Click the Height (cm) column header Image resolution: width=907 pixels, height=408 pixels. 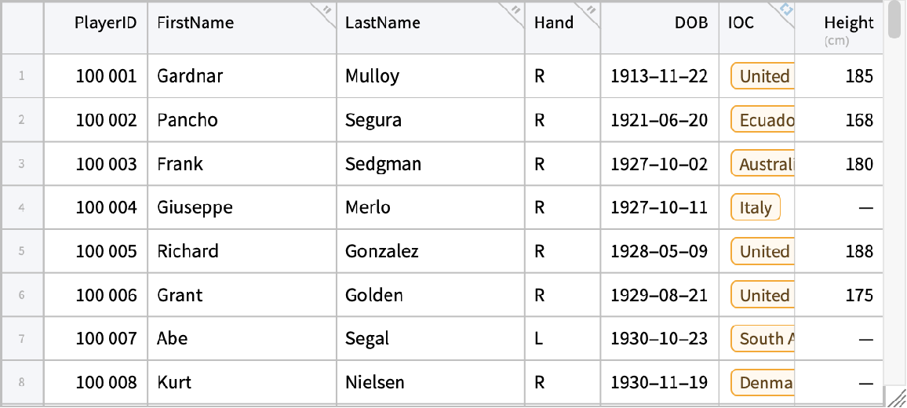[x=847, y=27]
